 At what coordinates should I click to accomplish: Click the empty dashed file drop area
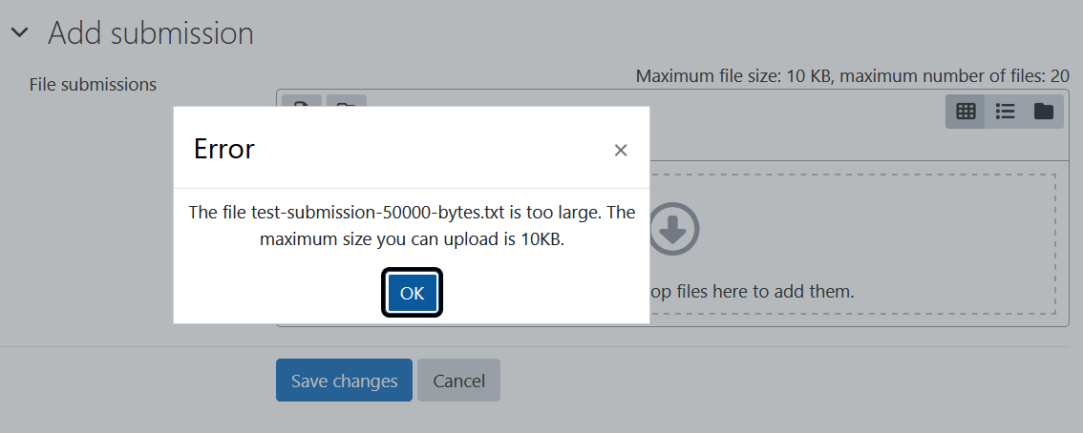pyautogui.click(x=852, y=244)
